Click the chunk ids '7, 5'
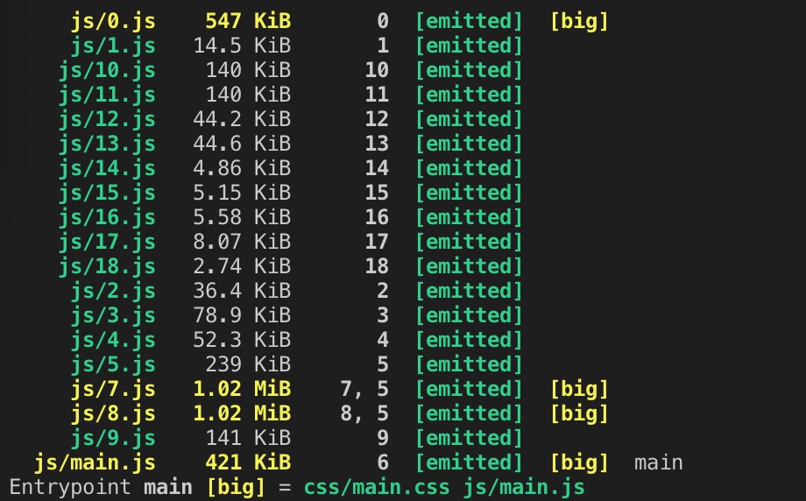 [x=364, y=390]
